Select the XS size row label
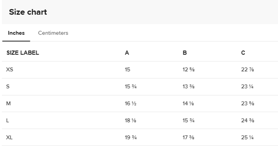Screen dimensions: 278x146 tap(10, 70)
